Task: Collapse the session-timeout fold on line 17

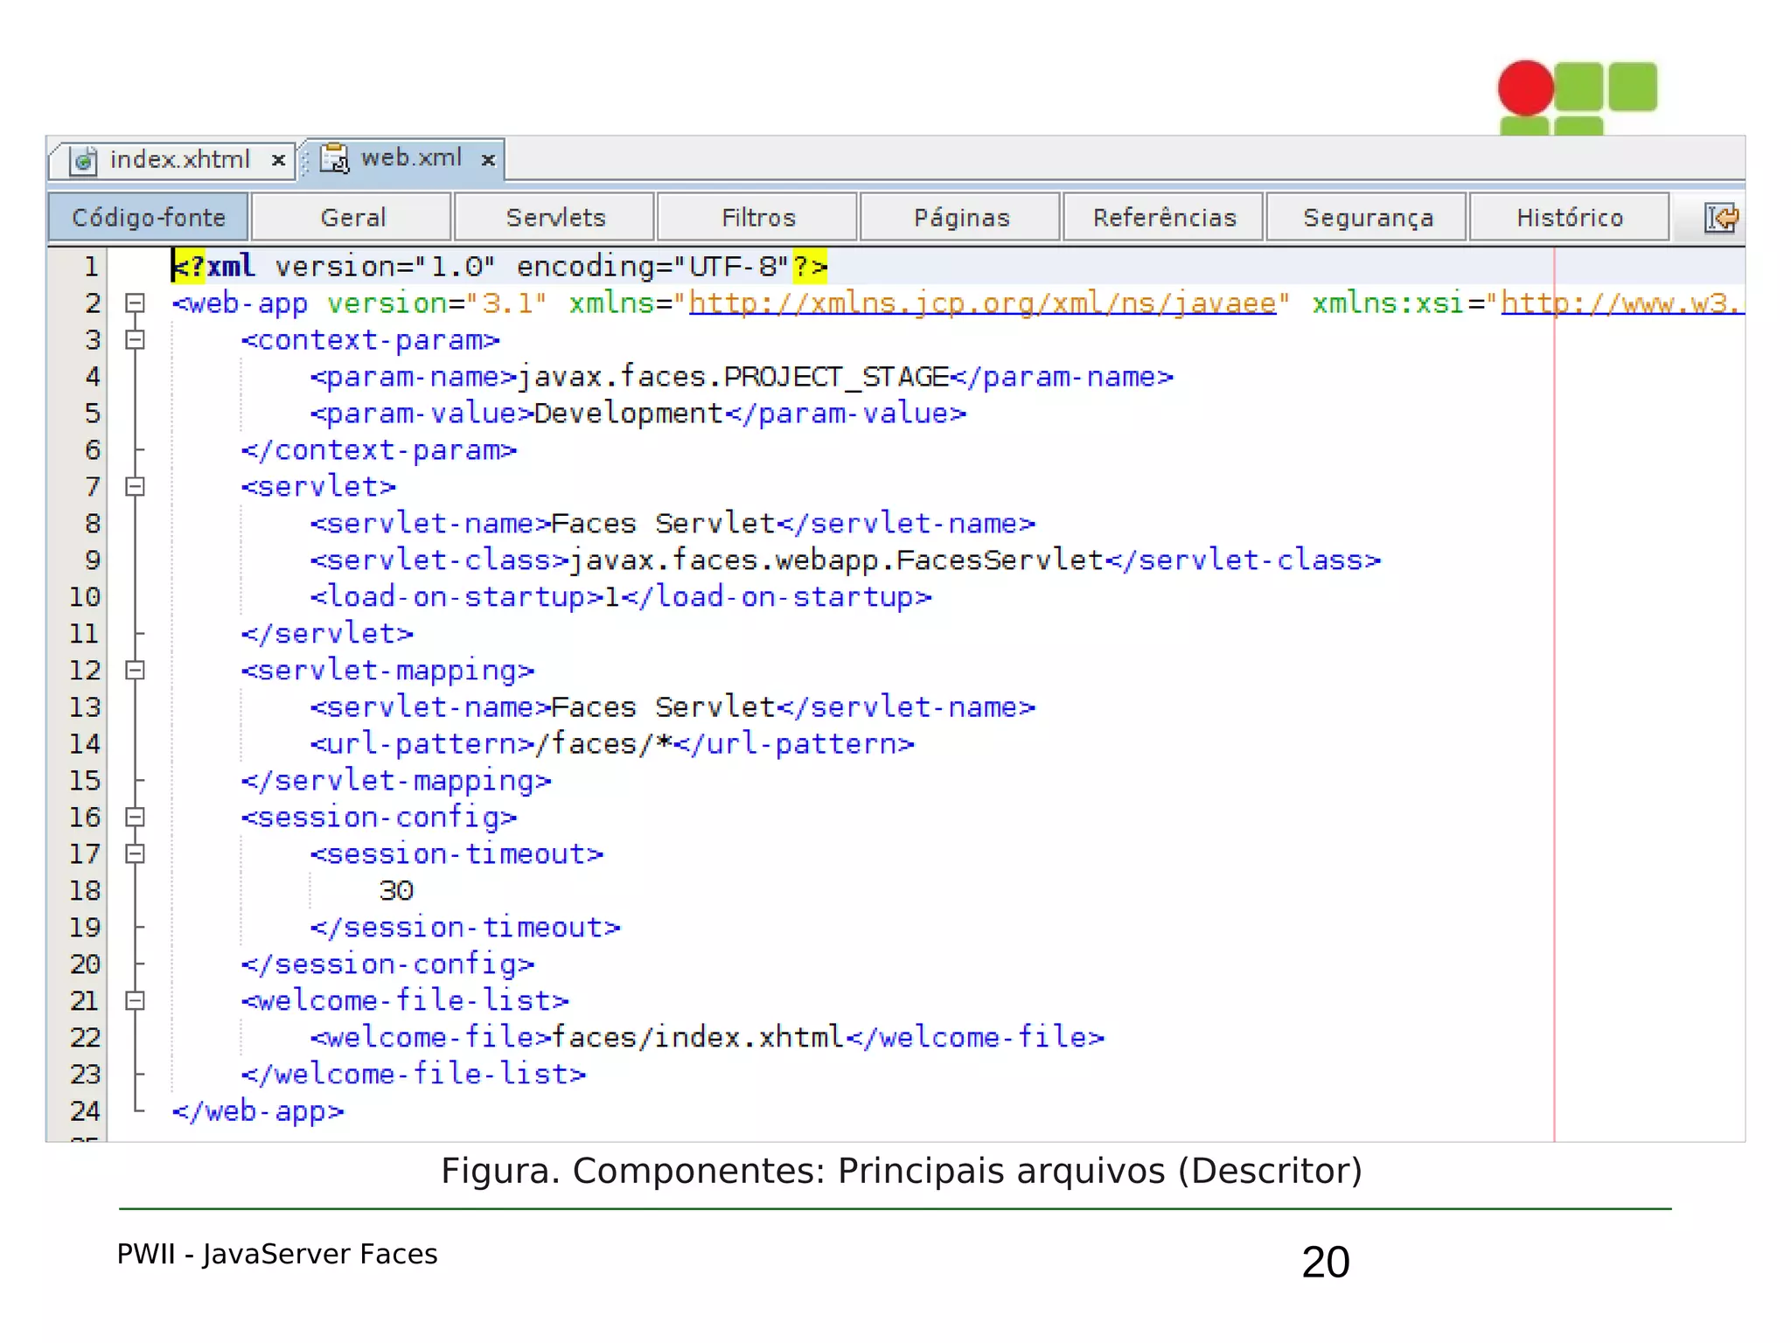Action: (x=135, y=854)
